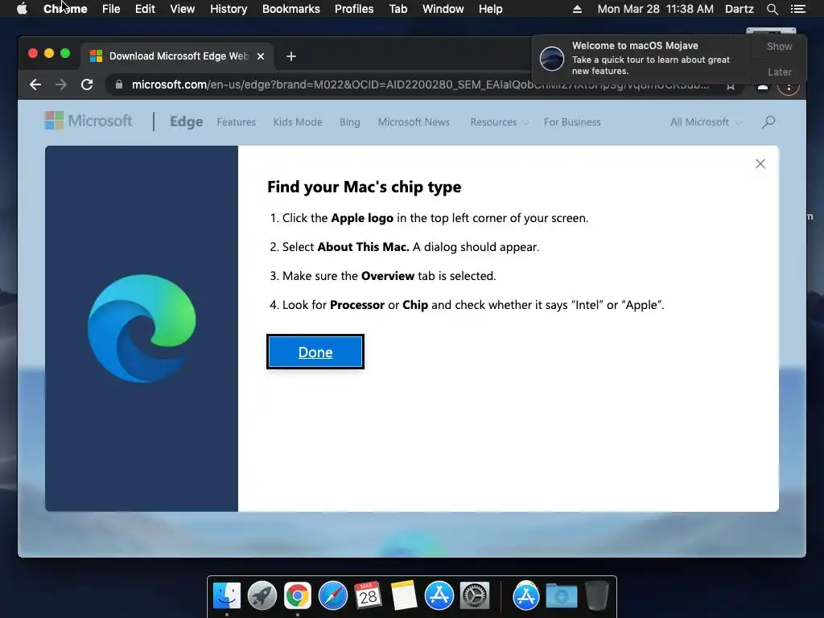Click the Done button
The height and width of the screenshot is (618, 824).
315,352
